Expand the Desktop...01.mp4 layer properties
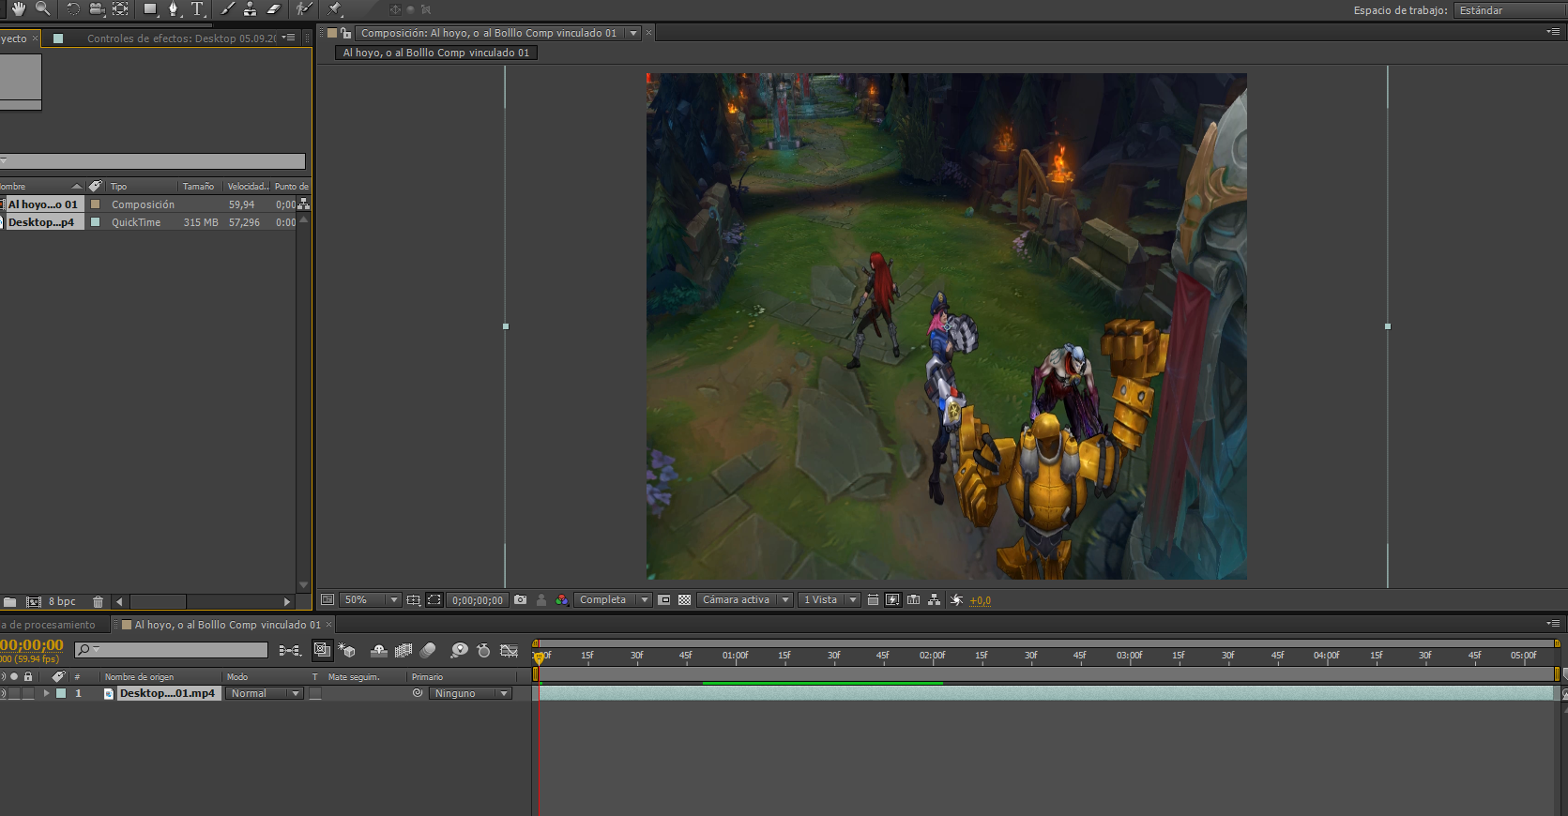The image size is (1568, 816). pyautogui.click(x=46, y=694)
